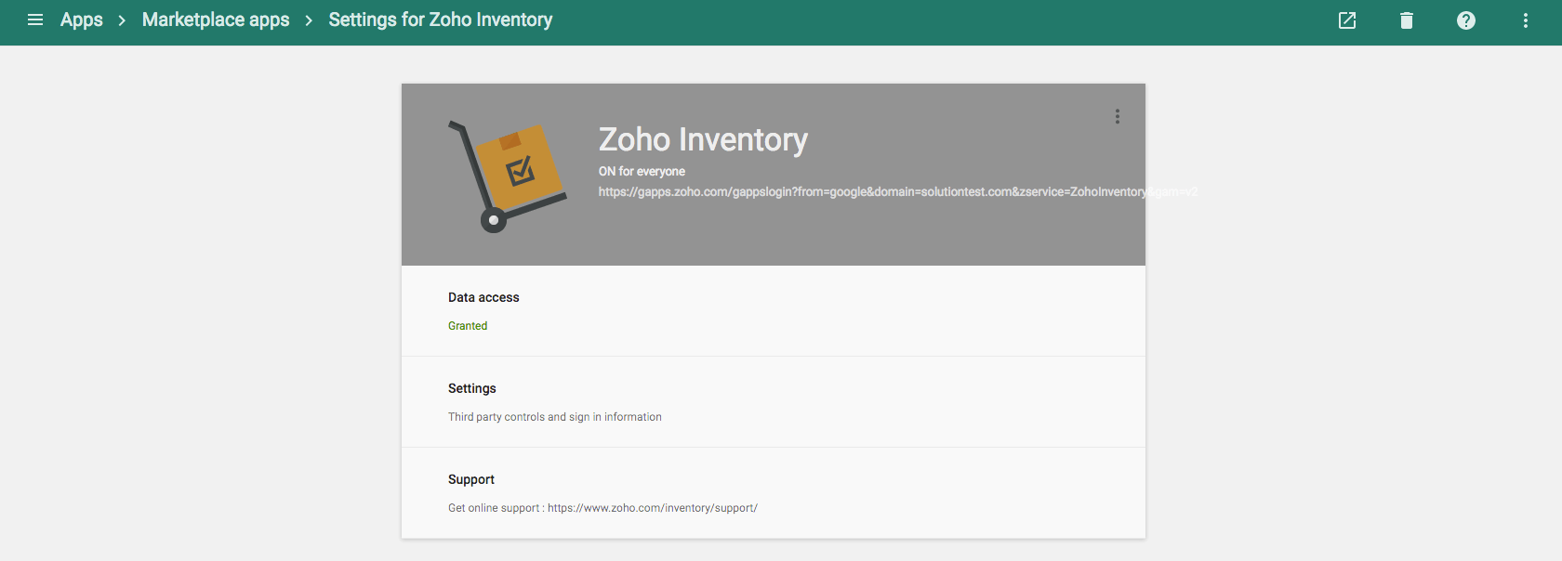This screenshot has width=1562, height=561.
Task: Navigate to Apps in the breadcrumb
Action: coord(80,20)
